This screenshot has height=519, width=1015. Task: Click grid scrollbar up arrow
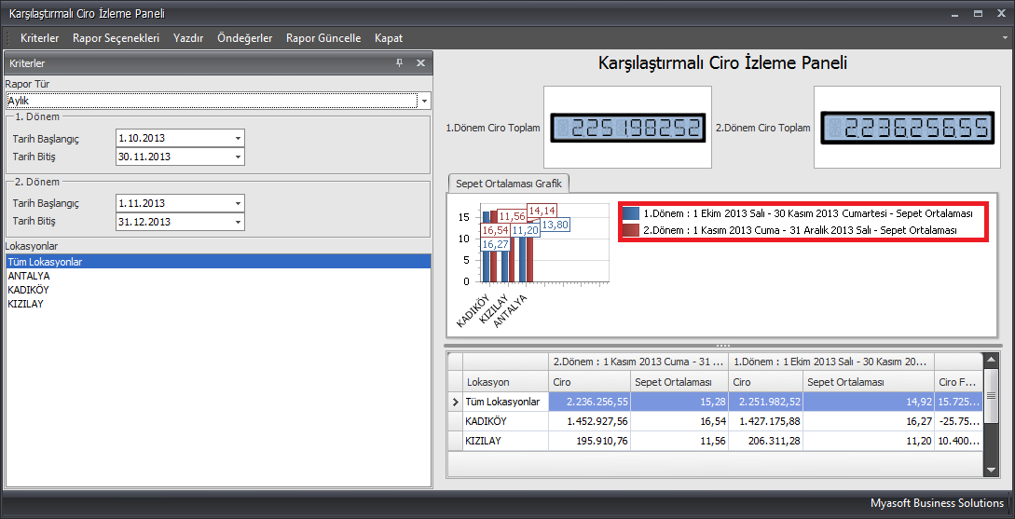point(991,360)
